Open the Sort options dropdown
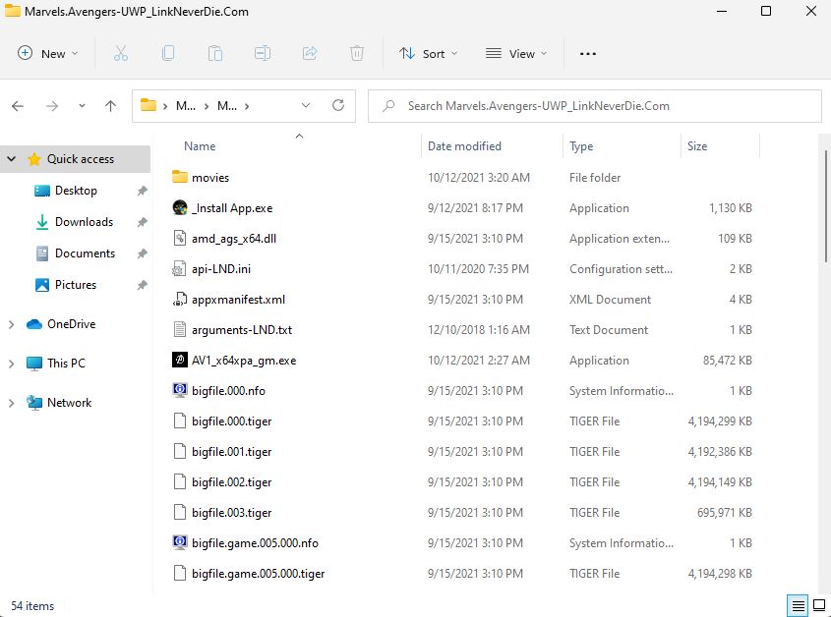The image size is (831, 617). pyautogui.click(x=428, y=53)
